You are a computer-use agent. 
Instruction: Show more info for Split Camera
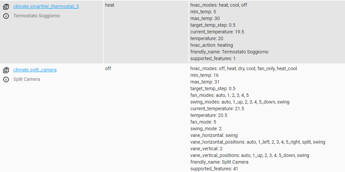(6, 79)
